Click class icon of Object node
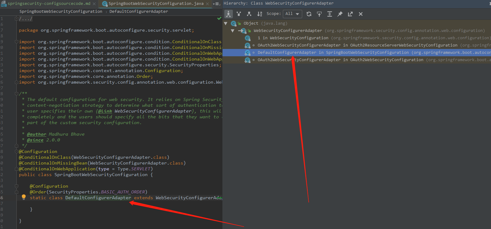The height and width of the screenshot is (229, 491). pyautogui.click(x=233, y=23)
